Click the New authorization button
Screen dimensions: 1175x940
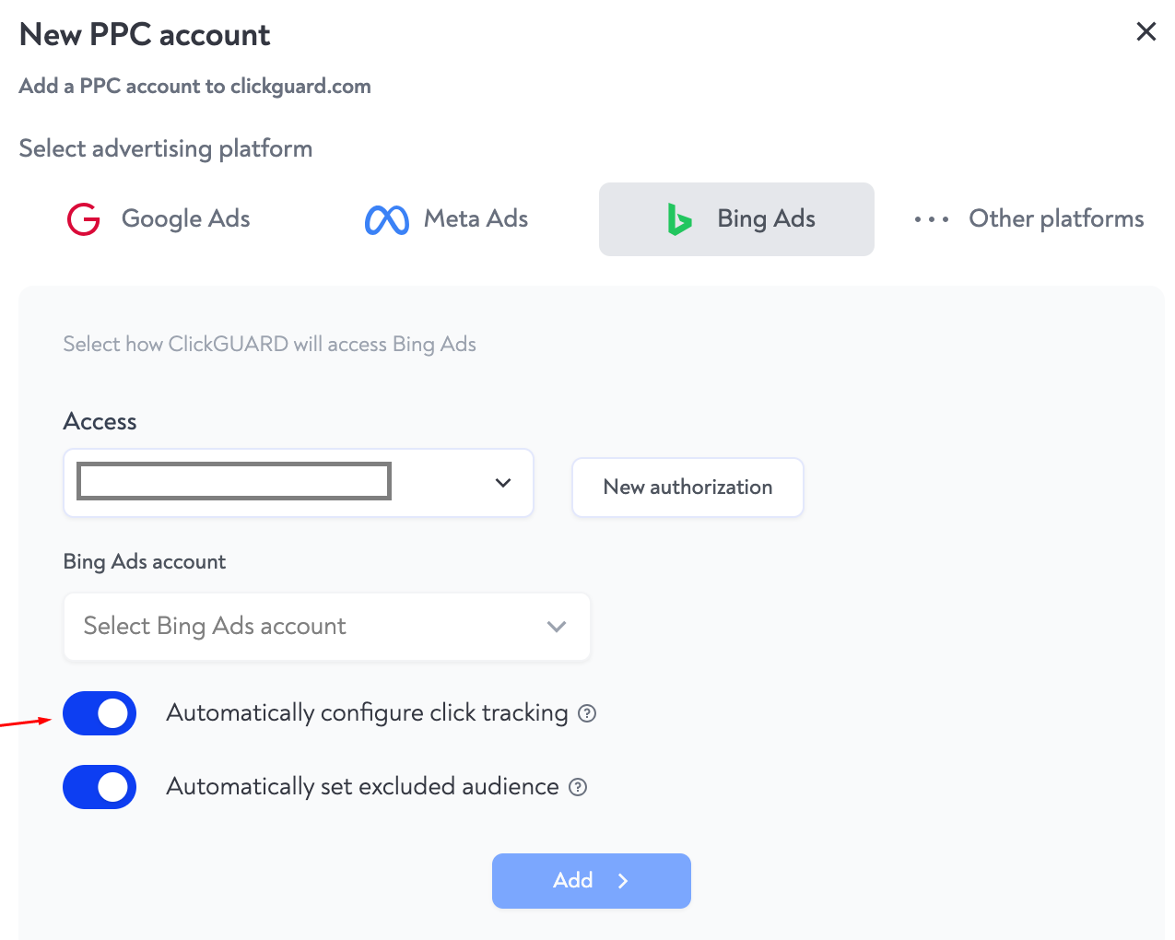pyautogui.click(x=687, y=488)
